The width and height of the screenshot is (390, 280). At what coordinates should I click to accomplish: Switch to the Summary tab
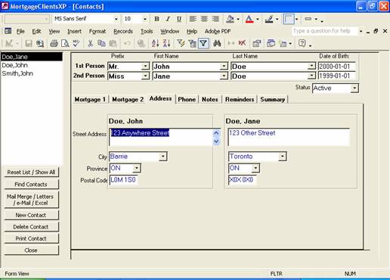[273, 99]
